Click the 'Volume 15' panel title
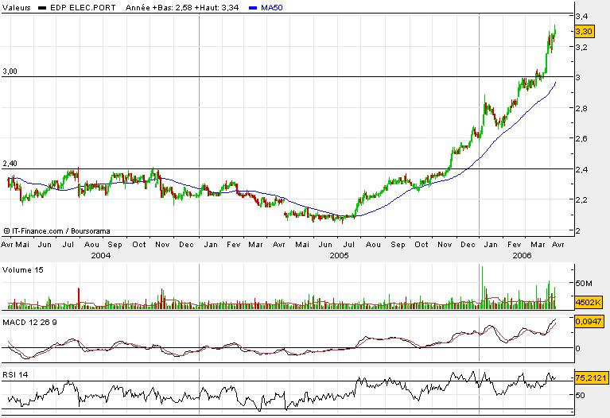The image size is (610, 418). [x=23, y=270]
